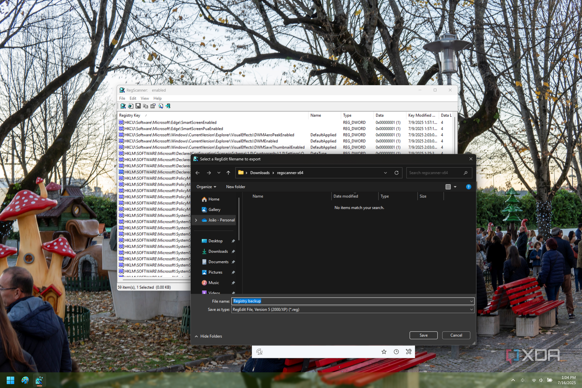Image resolution: width=582 pixels, height=388 pixels.
Task: Select the Find toolbar icon in RegScanner
Action: click(161, 106)
